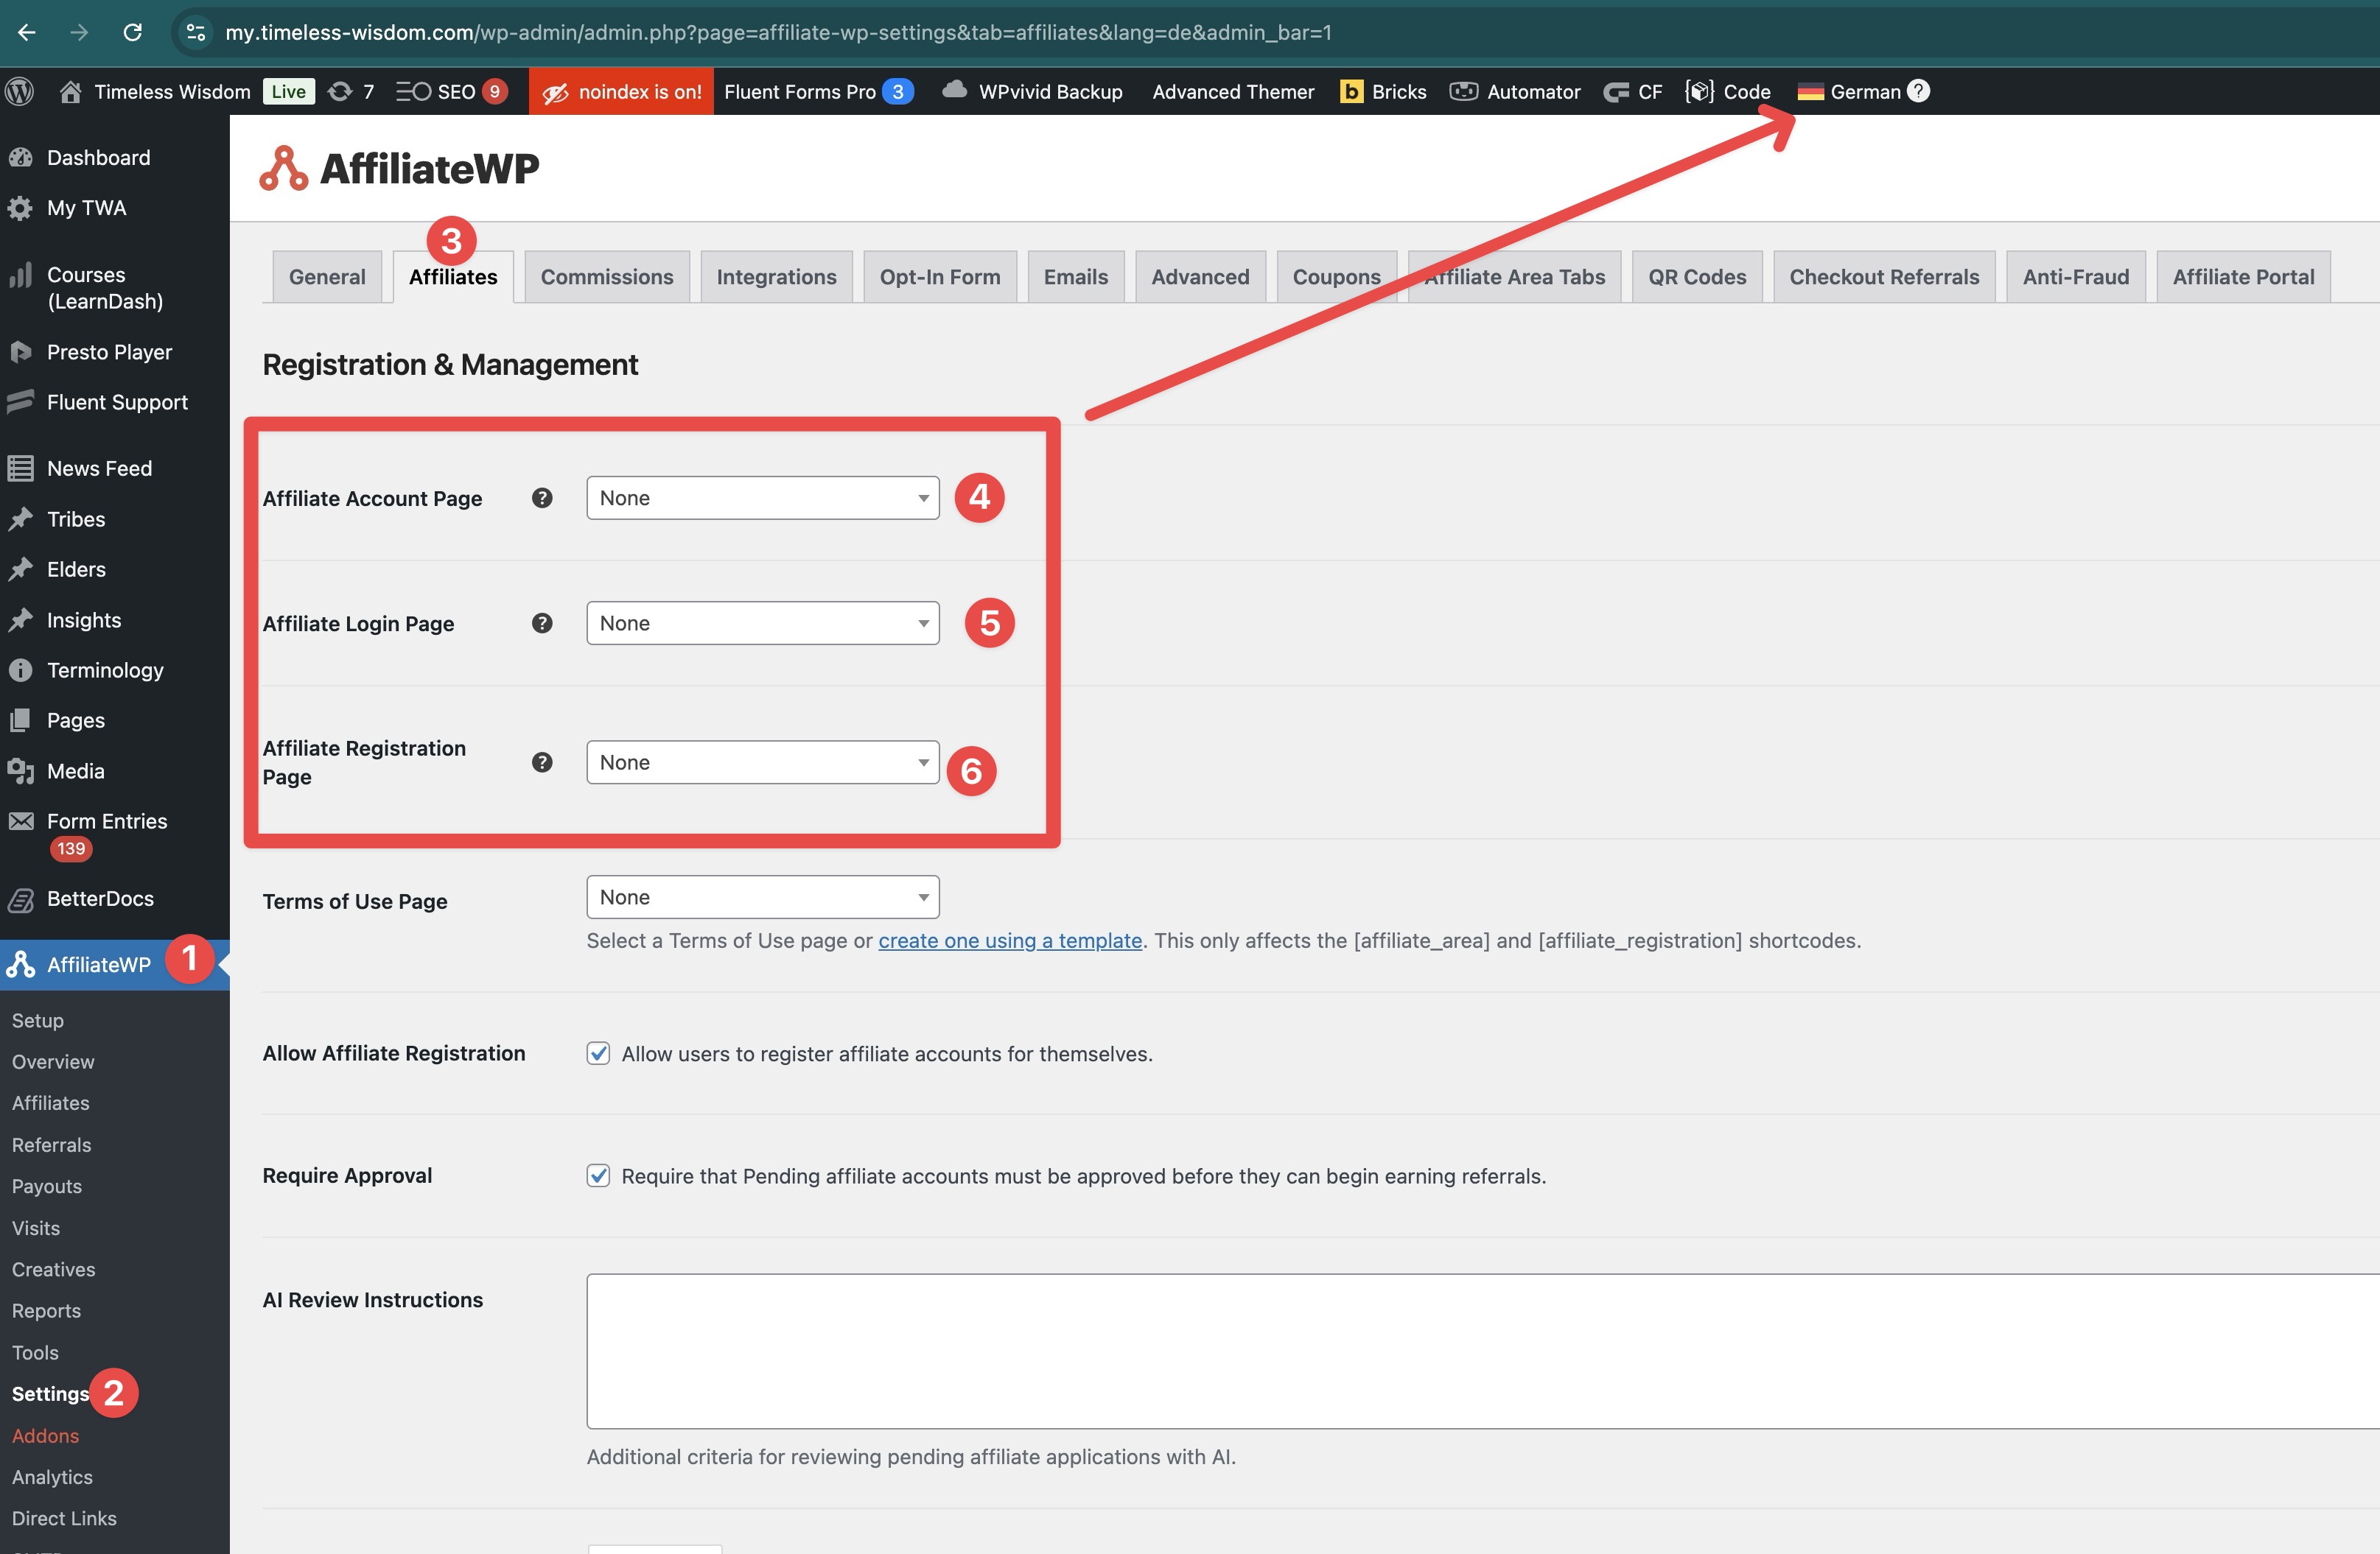Open Direct Links submenu link
Screen dimensions: 2380x1554
pos(64,1518)
